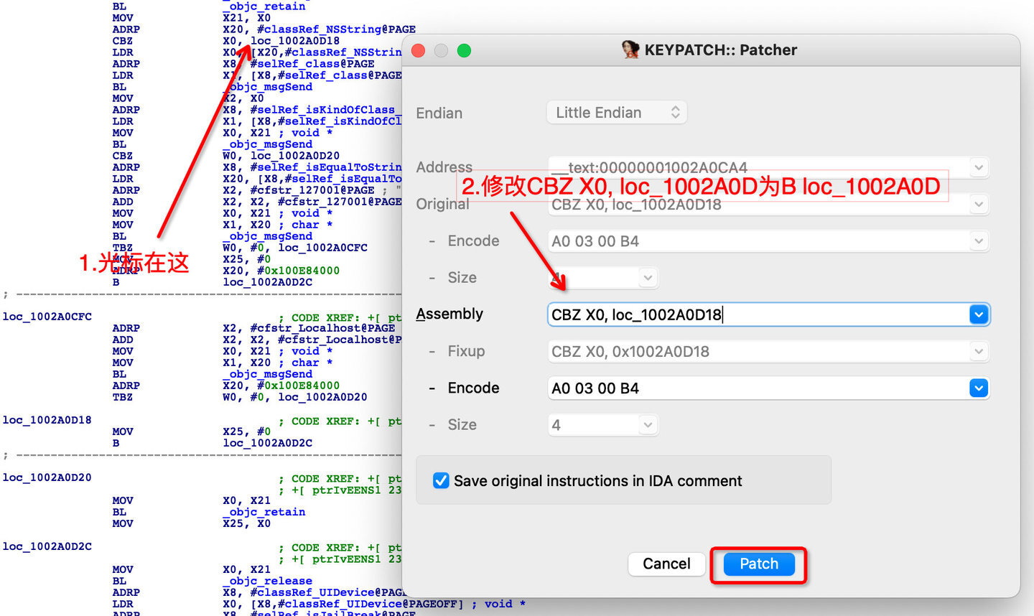Expand the Original instruction dropdown arrow
This screenshot has width=1034, height=616.
coord(978,205)
